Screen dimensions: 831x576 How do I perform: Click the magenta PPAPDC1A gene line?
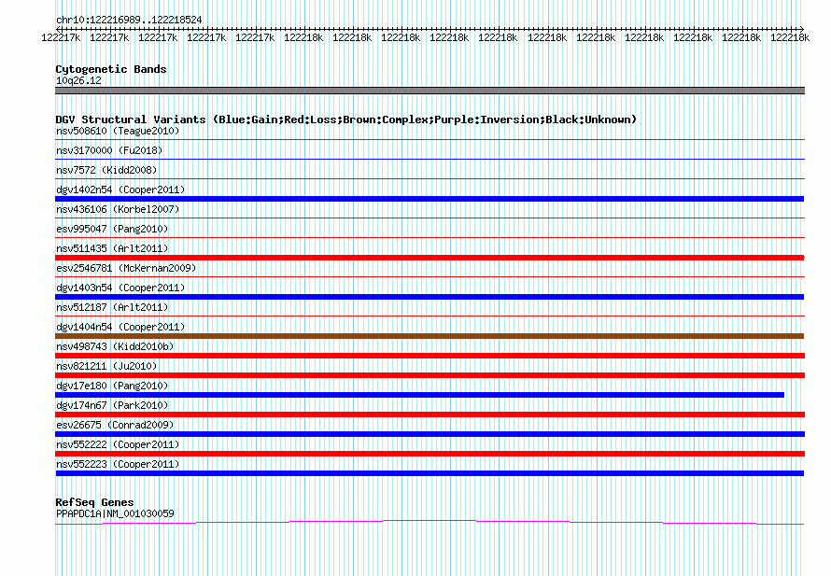pyautogui.click(x=430, y=523)
